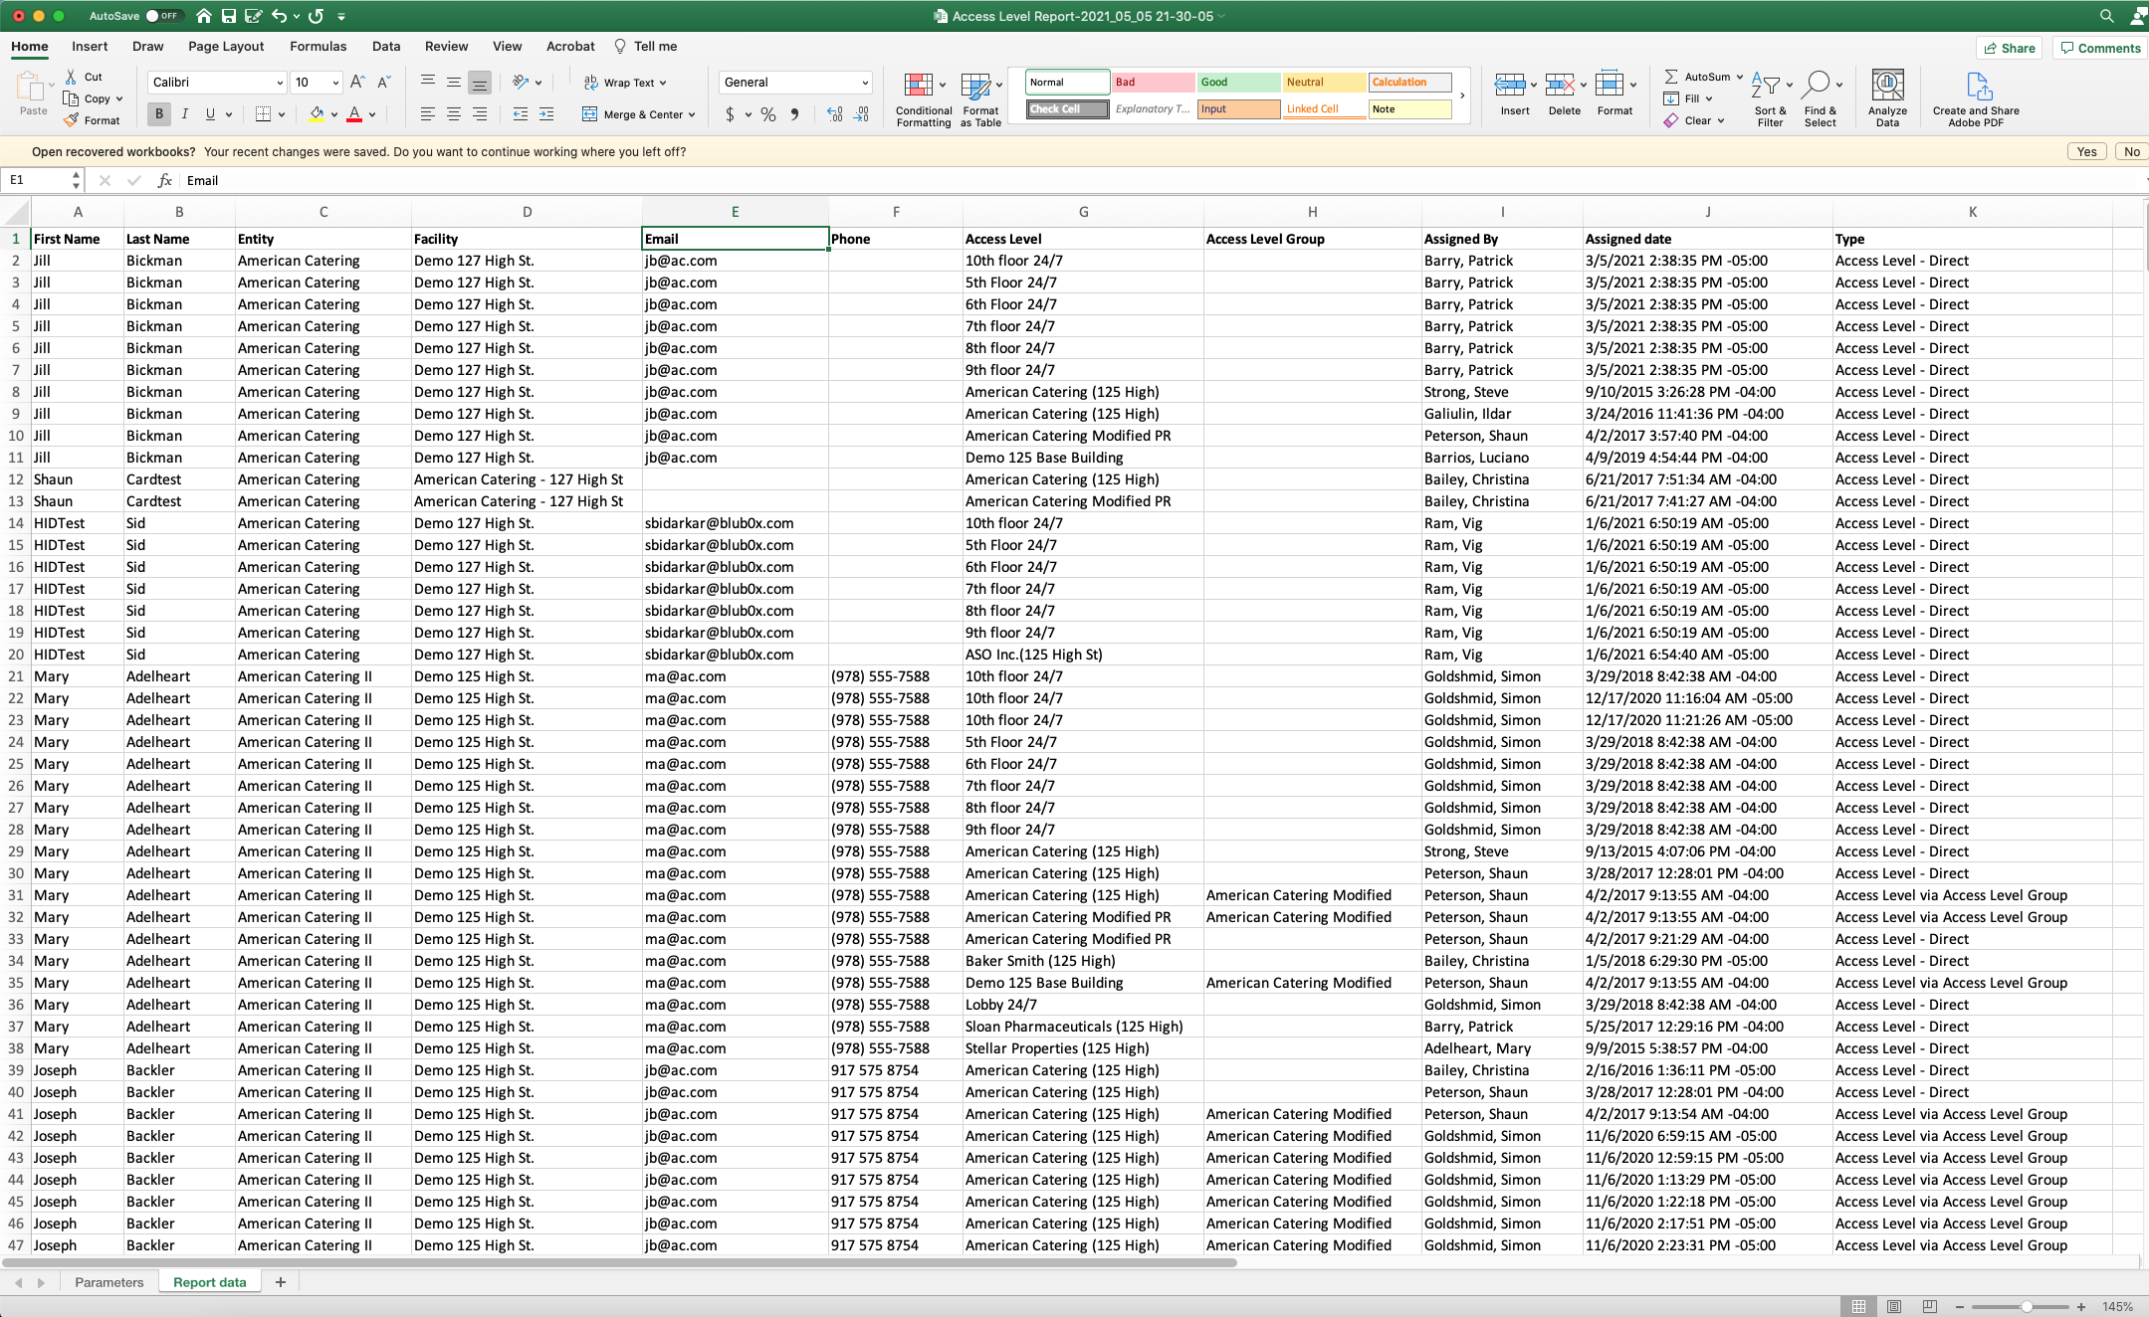Toggle underline formatting
Image resolution: width=2149 pixels, height=1317 pixels.
pos(209,113)
